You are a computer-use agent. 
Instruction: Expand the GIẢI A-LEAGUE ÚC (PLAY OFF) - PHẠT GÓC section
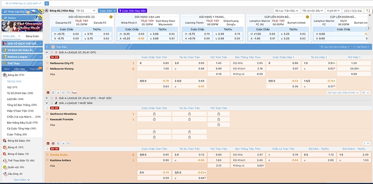(x=47, y=98)
